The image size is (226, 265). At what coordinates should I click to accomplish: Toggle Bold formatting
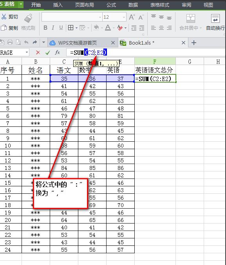(45, 28)
